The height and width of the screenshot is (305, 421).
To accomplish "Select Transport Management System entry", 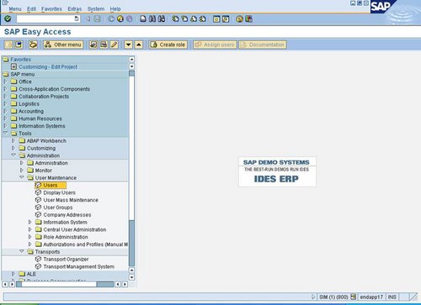I will tap(79, 266).
